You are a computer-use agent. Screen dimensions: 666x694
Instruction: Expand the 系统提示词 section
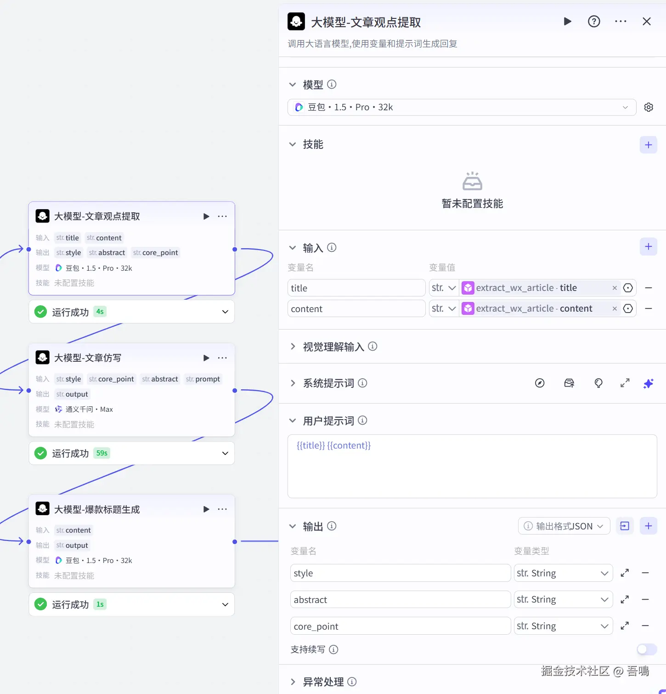tap(293, 383)
